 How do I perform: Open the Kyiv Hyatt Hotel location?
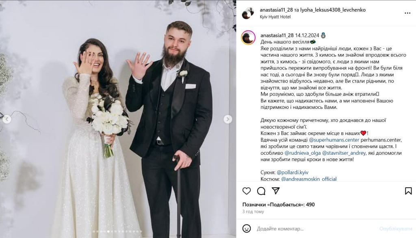tap(275, 17)
